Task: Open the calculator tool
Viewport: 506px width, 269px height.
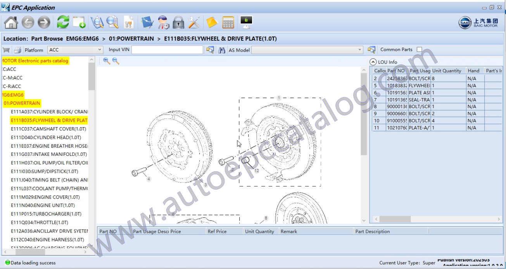Action: tap(228, 22)
